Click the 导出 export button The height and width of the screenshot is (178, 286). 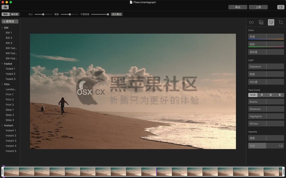pyautogui.click(x=238, y=7)
